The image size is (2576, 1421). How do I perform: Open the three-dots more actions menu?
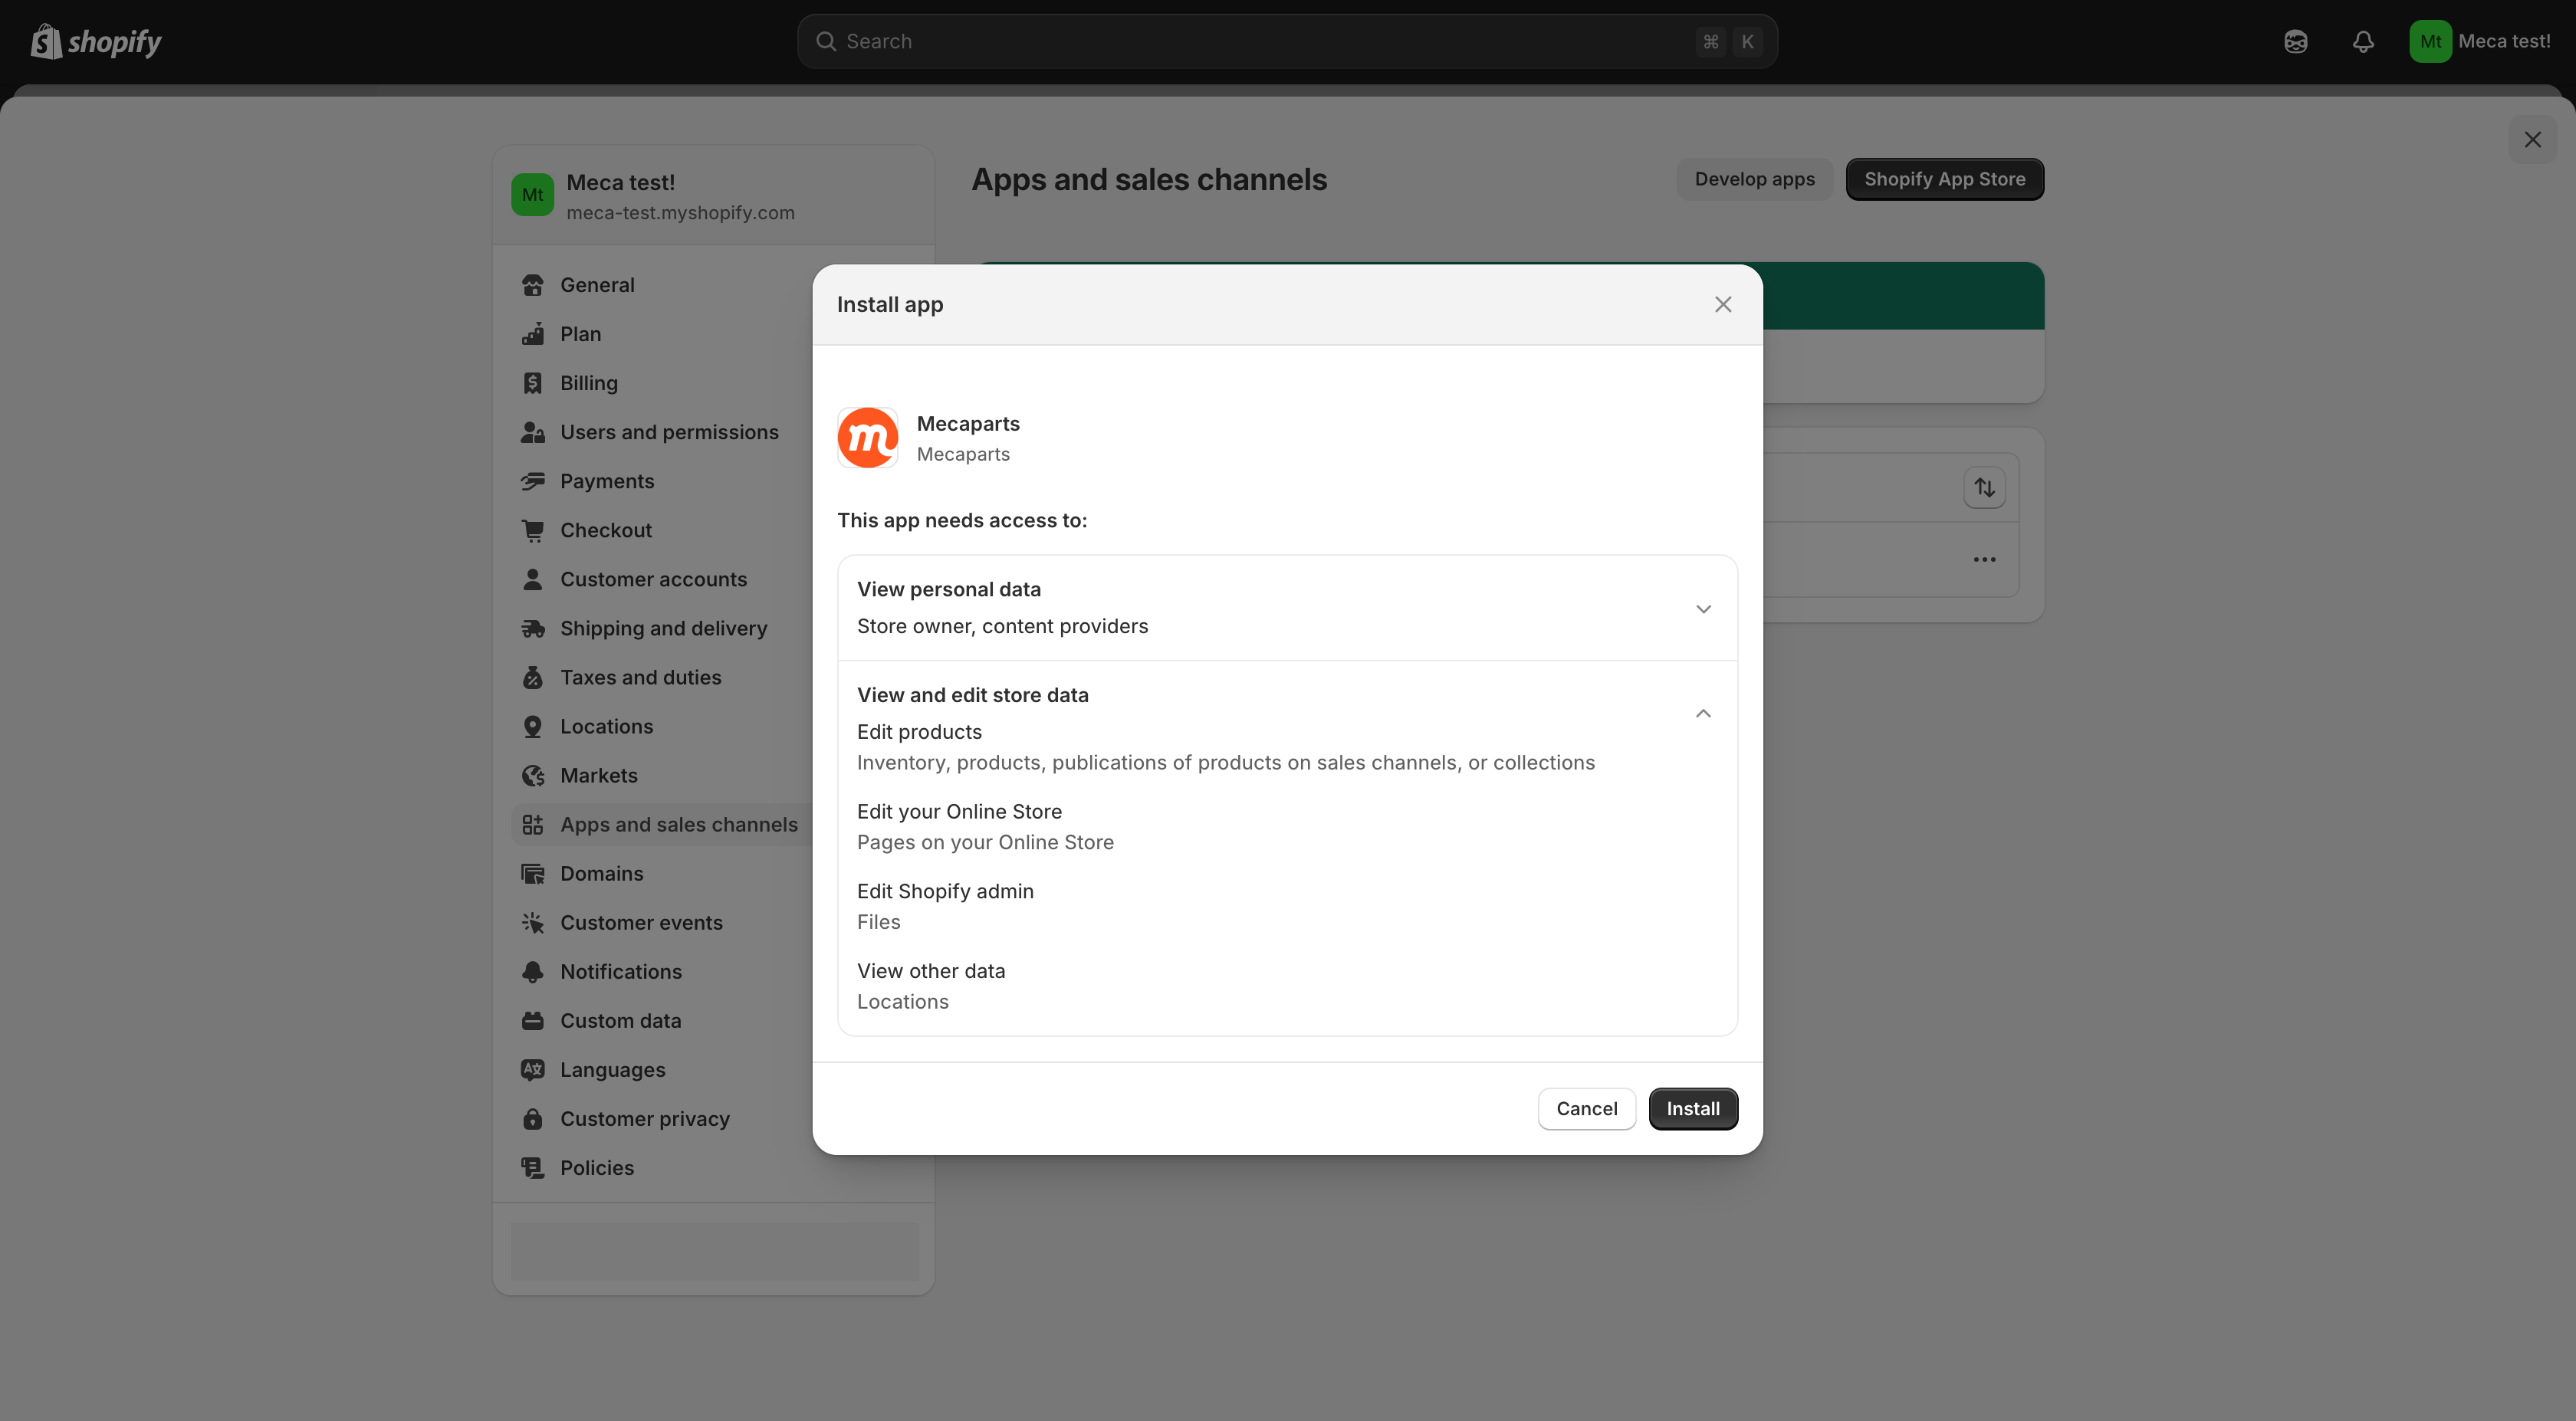(x=1984, y=559)
